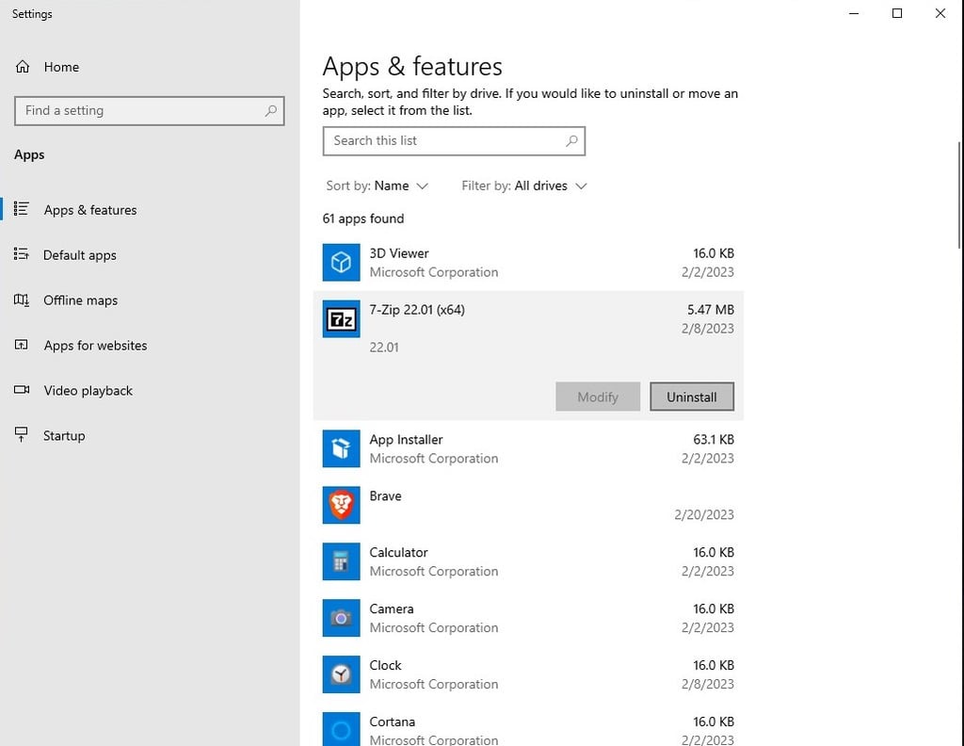
Task: Click in the Search this list field
Action: click(x=454, y=141)
